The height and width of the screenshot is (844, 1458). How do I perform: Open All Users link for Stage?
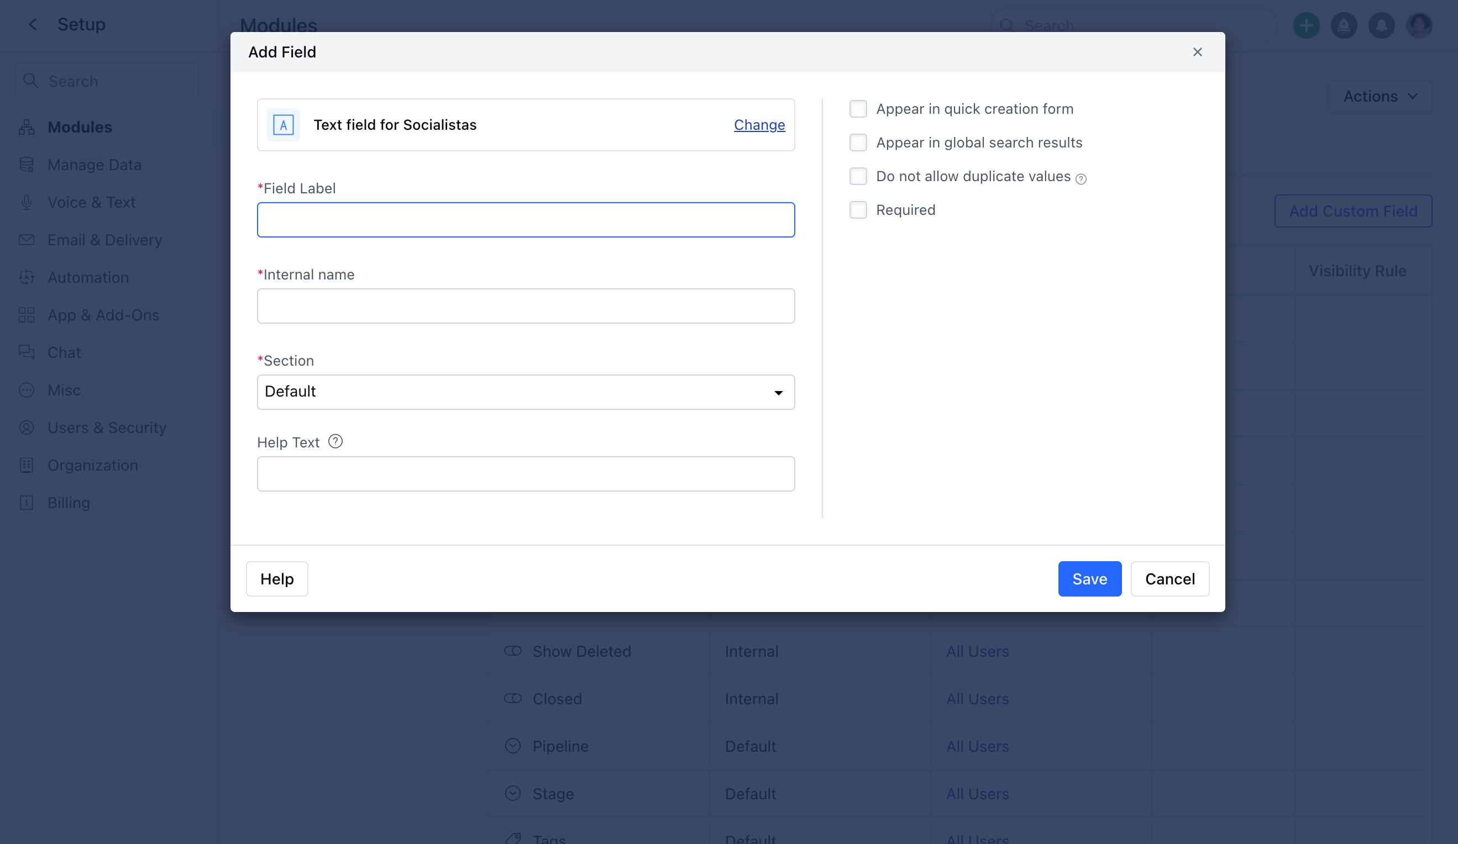(977, 793)
